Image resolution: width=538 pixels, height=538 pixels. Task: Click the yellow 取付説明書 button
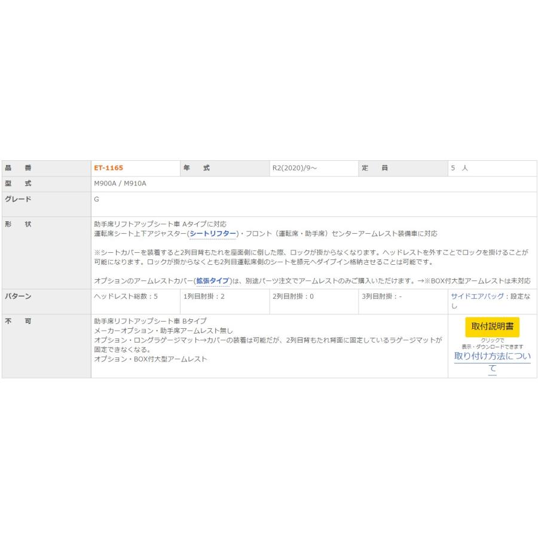(x=492, y=326)
